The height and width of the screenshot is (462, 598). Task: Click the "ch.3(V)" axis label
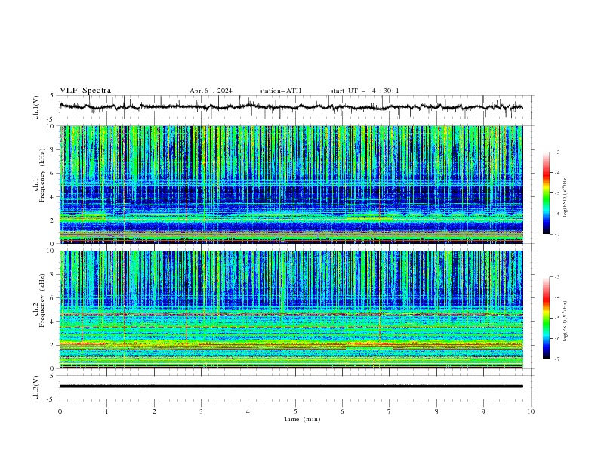tap(36, 387)
